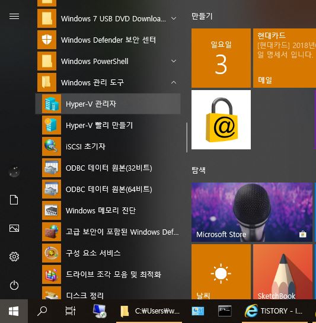Click the Windows 7 USB DVD Downloa... folder label

pyautogui.click(x=113, y=19)
